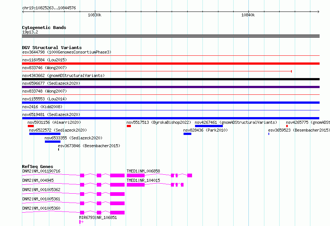330x226 pixels.
Task: Click the blue nsv6533355 variant bar
Action: (53, 142)
